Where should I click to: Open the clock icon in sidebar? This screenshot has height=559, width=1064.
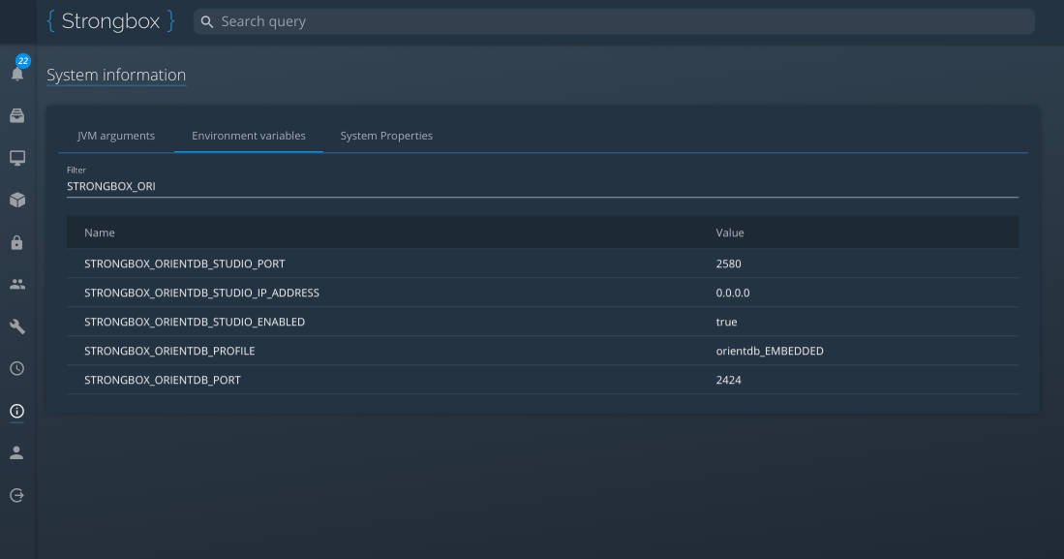[17, 369]
